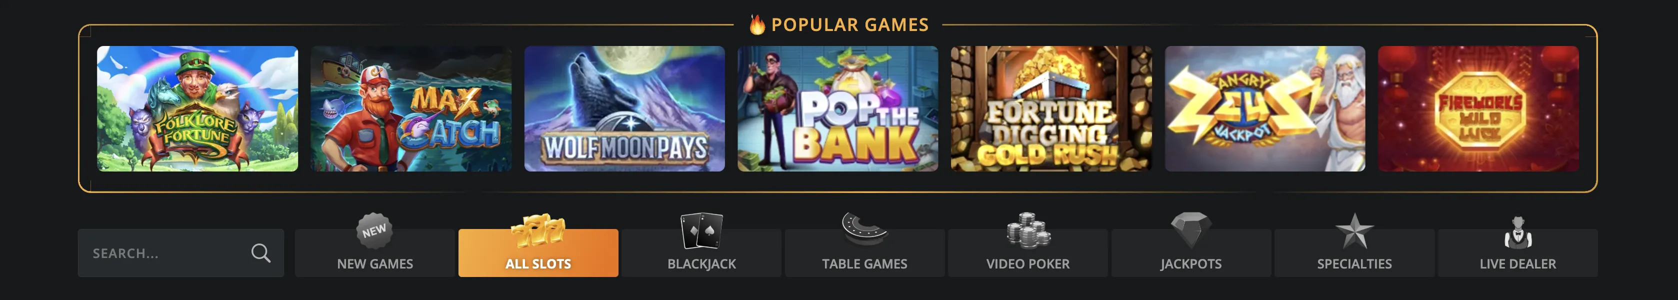Click the coin stacks Video Poker icon
This screenshot has height=300, width=1678.
(x=1028, y=230)
